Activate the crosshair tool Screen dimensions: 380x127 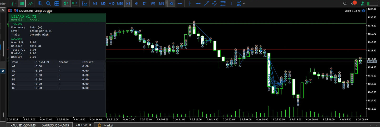(180, 4)
